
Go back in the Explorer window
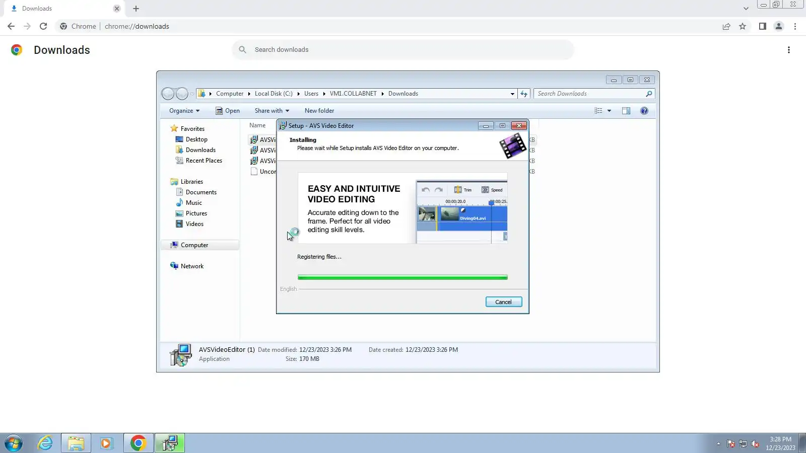(168, 94)
